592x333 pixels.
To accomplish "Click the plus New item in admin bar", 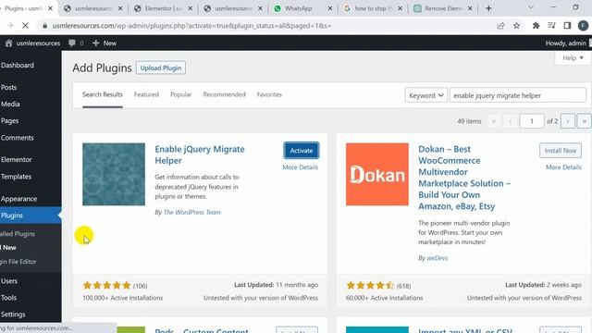I will pos(105,43).
